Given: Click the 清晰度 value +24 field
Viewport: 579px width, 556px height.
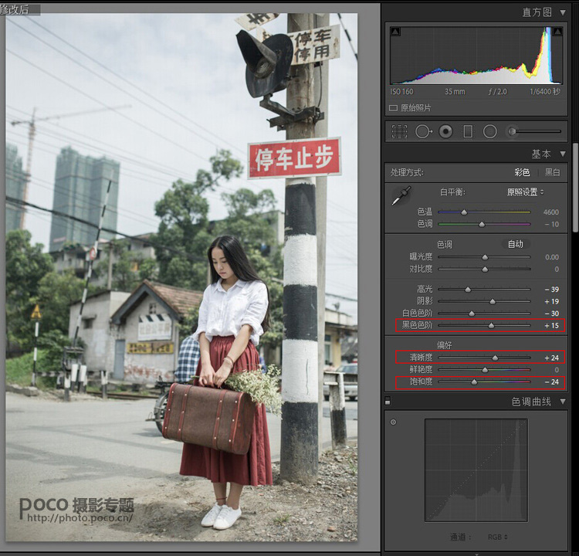Looking at the screenshot, I should pos(552,358).
